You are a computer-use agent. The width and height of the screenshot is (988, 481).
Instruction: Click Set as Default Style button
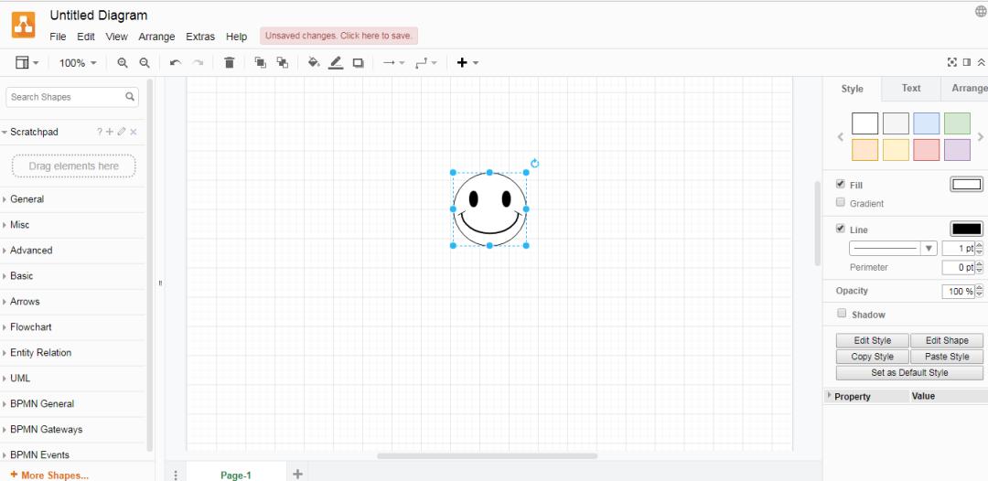(x=909, y=373)
